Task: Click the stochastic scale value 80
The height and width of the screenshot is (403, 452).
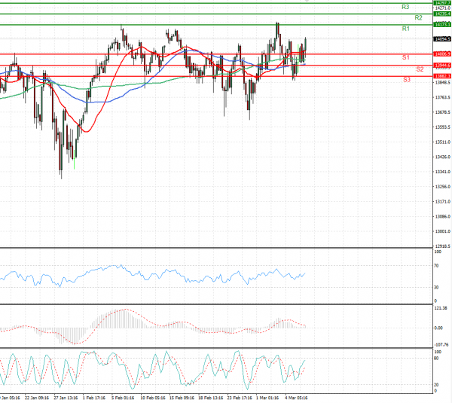Action: click(x=436, y=359)
